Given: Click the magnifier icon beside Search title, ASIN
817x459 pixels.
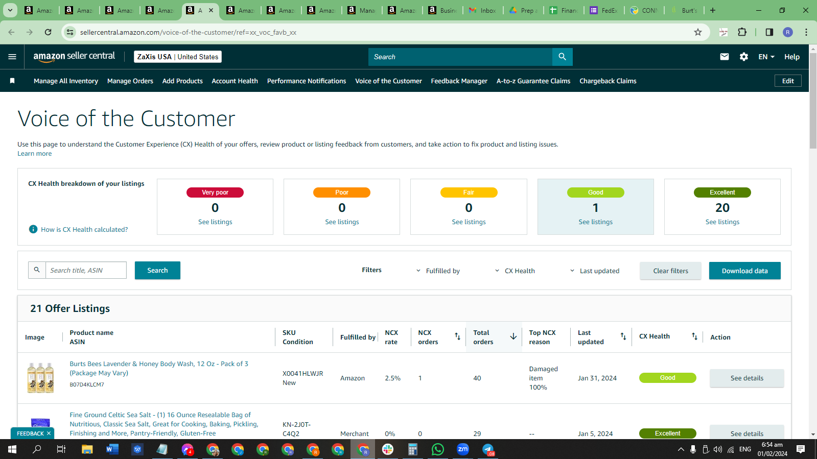Looking at the screenshot, I should pyautogui.click(x=37, y=270).
